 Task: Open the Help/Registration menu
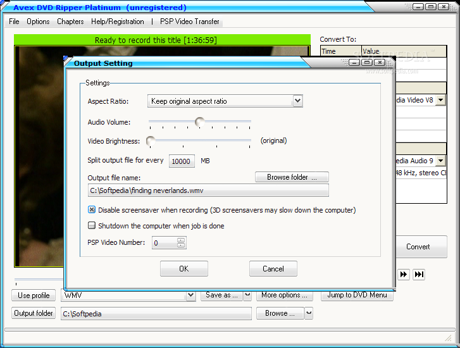pyautogui.click(x=118, y=22)
